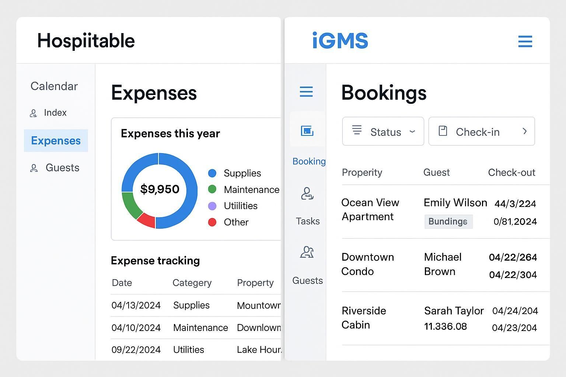Click the Bundings tag under Emily Wilson
The image size is (566, 377).
tap(448, 222)
